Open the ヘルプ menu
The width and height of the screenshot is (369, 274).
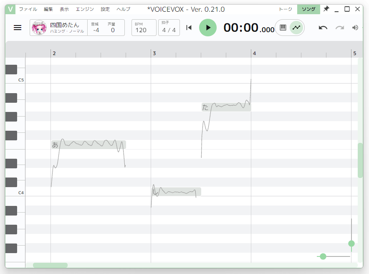[123, 9]
